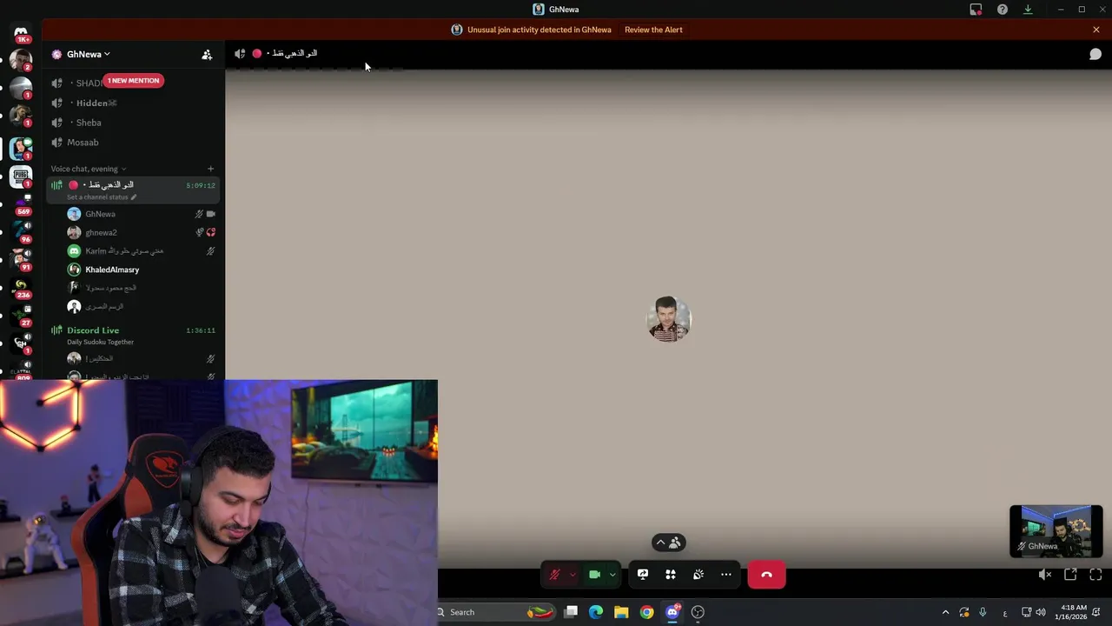Image resolution: width=1112 pixels, height=626 pixels.
Task: Click the download icon in title bar
Action: pos(1028,10)
